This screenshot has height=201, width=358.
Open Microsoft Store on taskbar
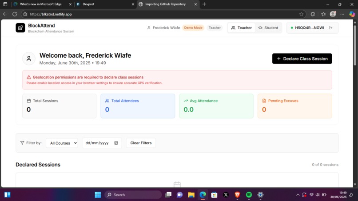(214, 195)
